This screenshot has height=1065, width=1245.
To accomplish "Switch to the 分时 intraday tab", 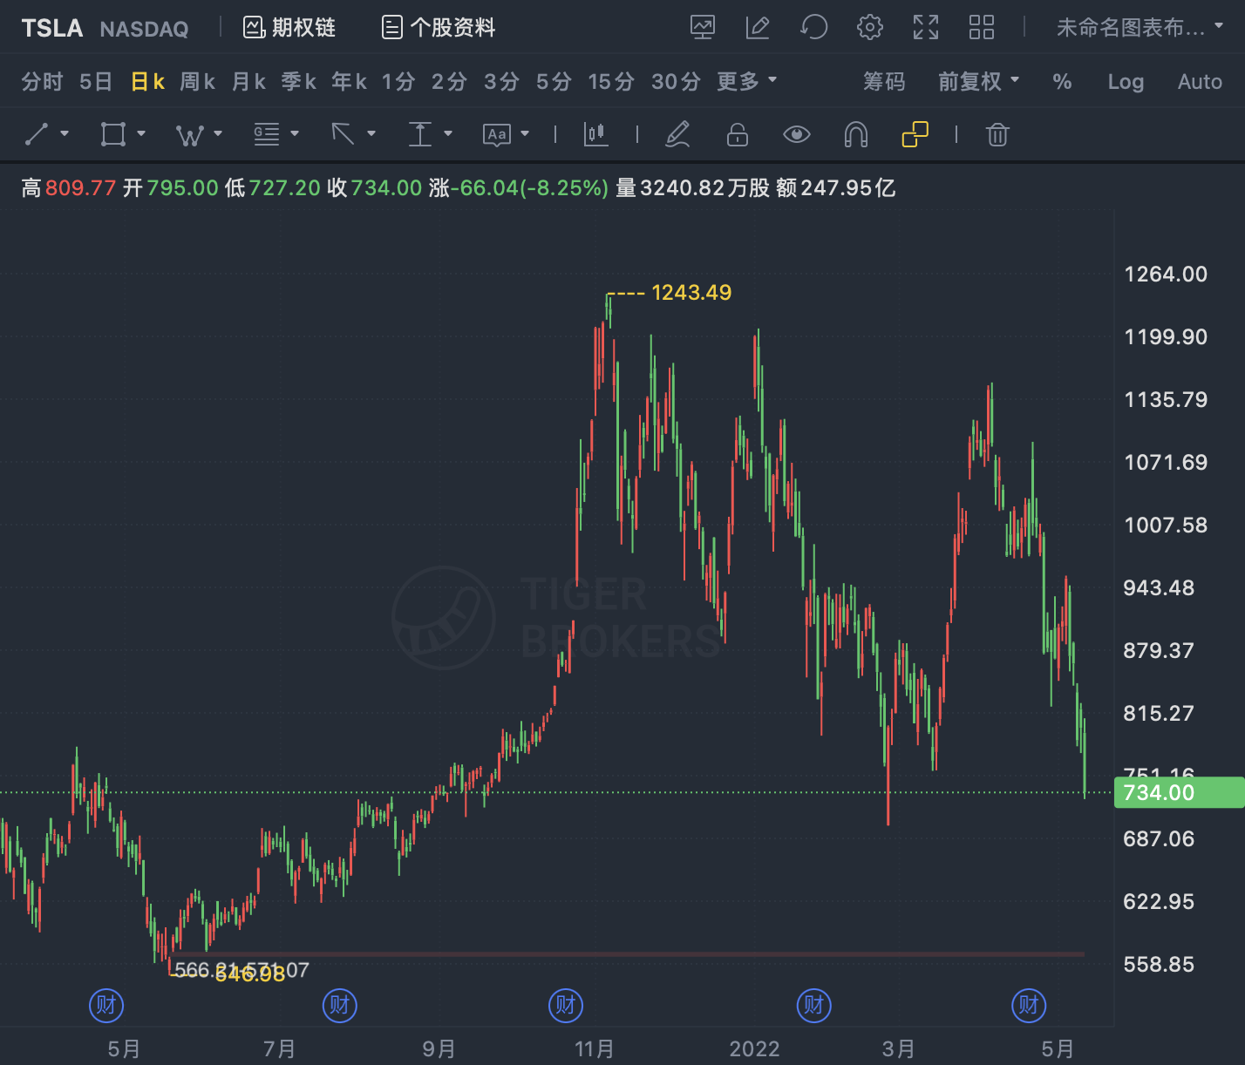I will click(x=42, y=82).
